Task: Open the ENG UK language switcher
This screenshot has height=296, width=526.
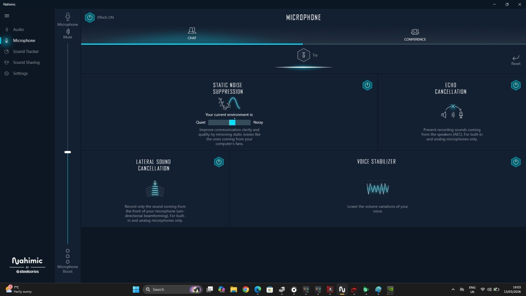Action: pos(472,289)
